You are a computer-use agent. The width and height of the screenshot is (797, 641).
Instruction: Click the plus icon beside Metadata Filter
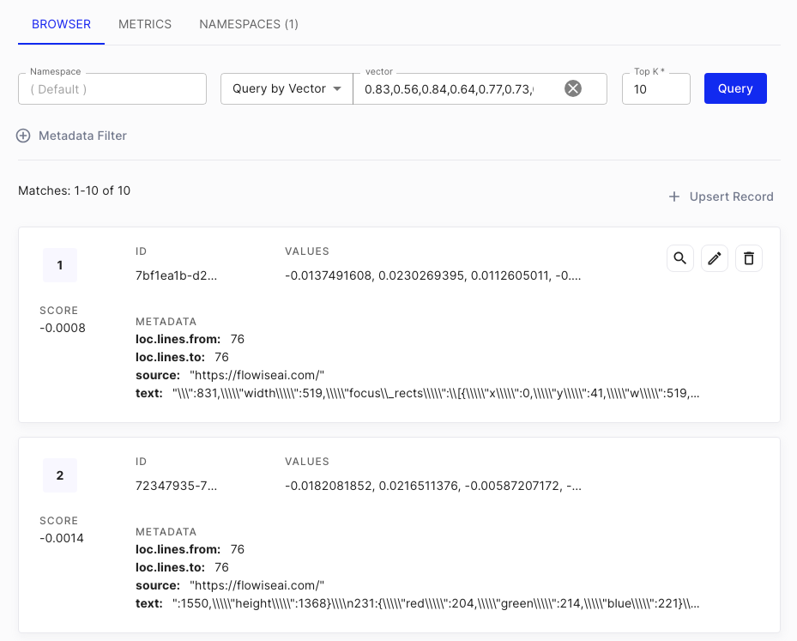coord(23,136)
